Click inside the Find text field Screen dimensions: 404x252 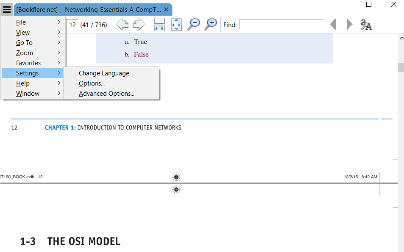(x=281, y=25)
